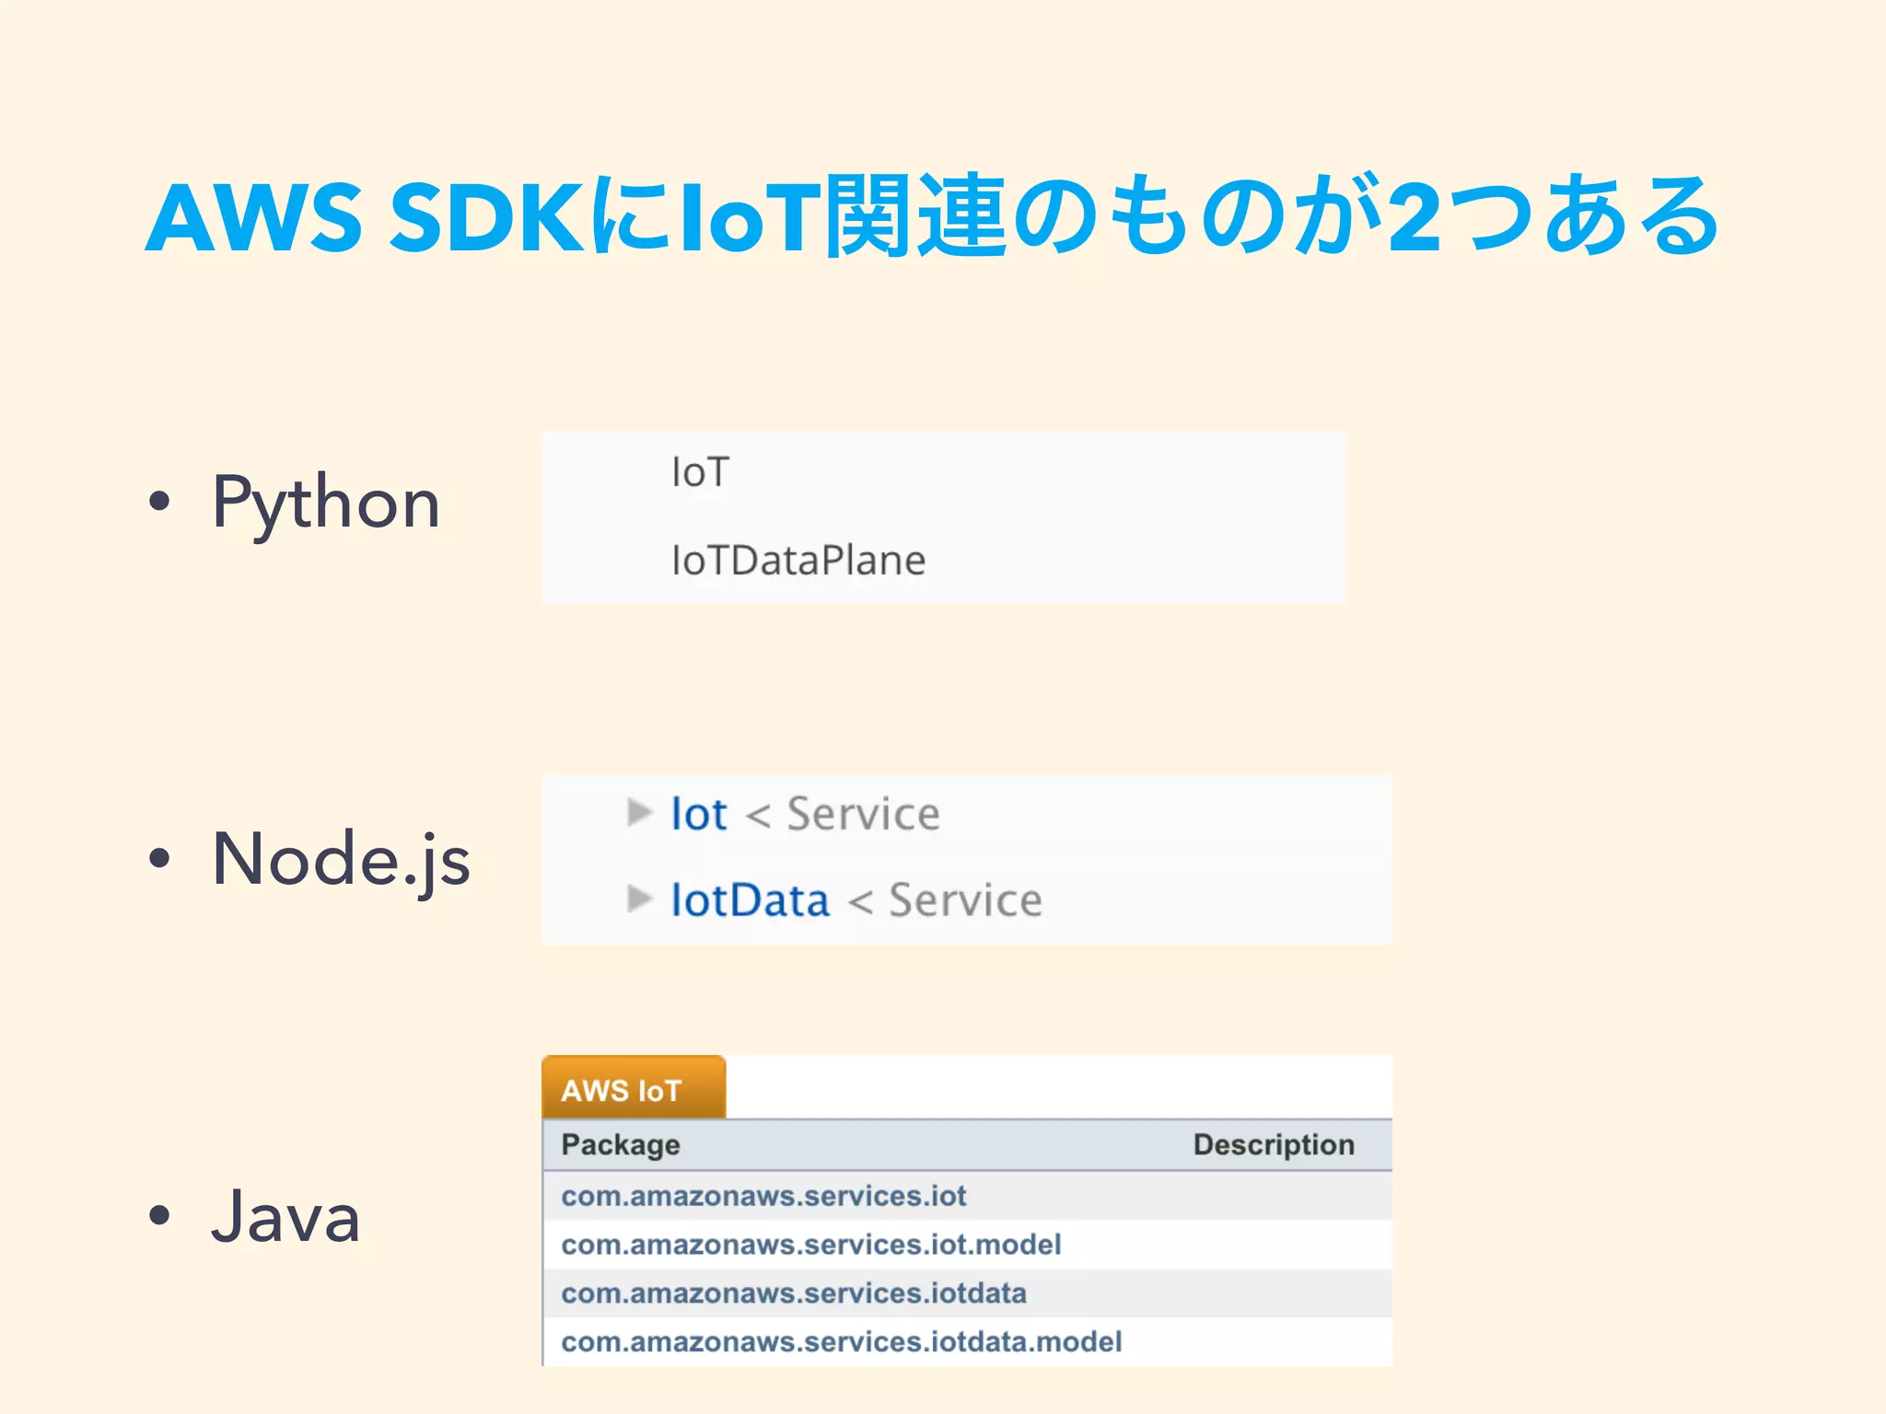The width and height of the screenshot is (1886, 1414).
Task: Open com.amazonaws.services.iotdata package link
Action: (794, 1293)
